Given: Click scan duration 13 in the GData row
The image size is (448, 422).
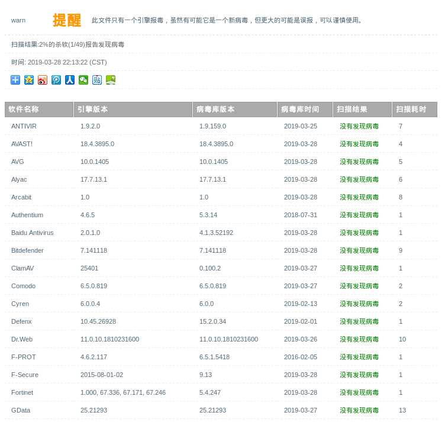Looking at the screenshot, I should point(402,410).
